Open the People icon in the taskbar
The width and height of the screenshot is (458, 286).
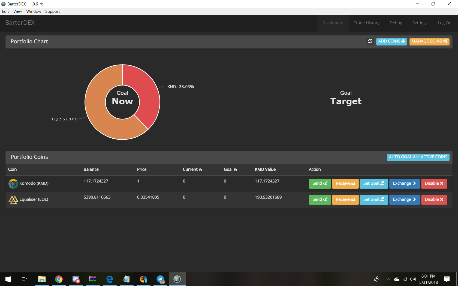pyautogui.click(x=376, y=279)
